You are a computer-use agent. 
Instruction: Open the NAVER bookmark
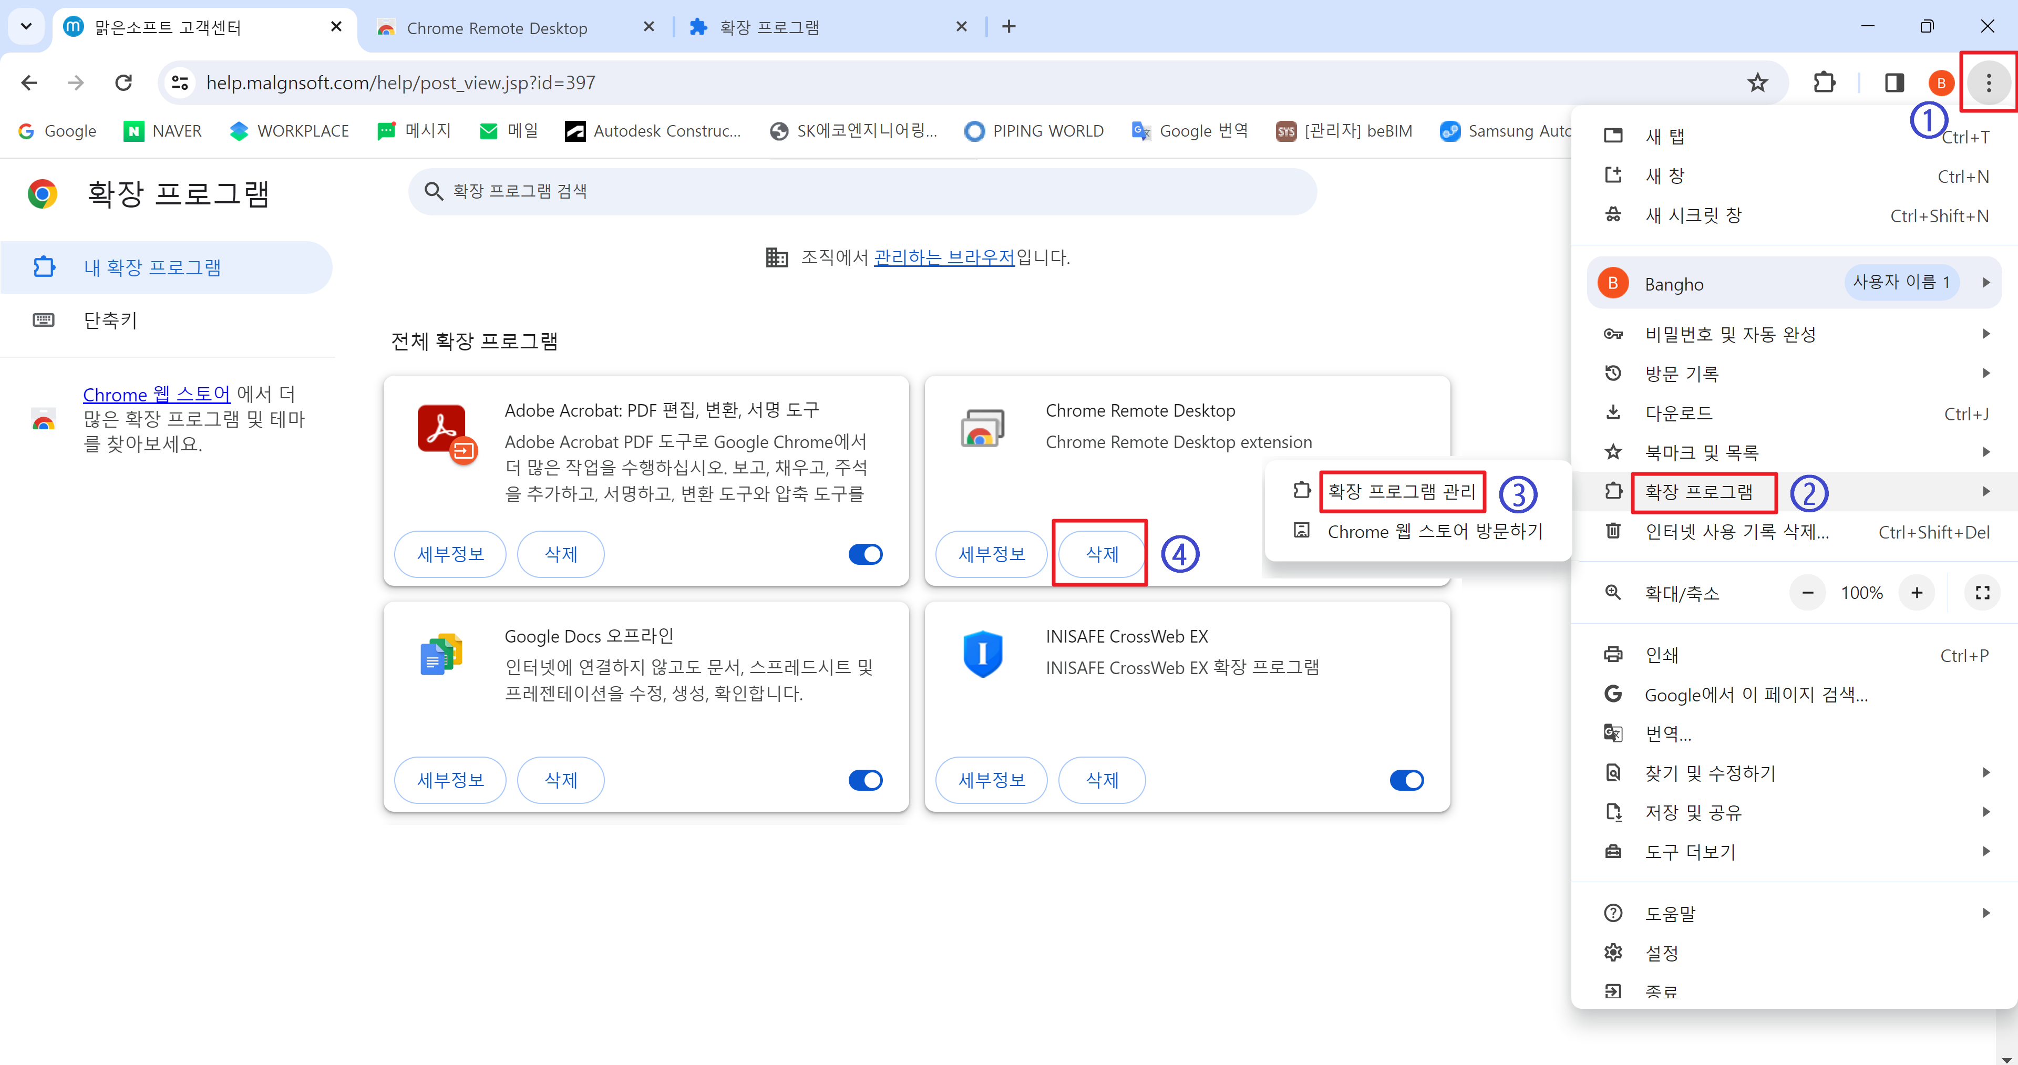click(x=163, y=131)
